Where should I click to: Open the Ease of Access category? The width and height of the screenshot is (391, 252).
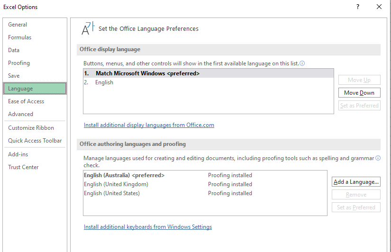[35, 101]
